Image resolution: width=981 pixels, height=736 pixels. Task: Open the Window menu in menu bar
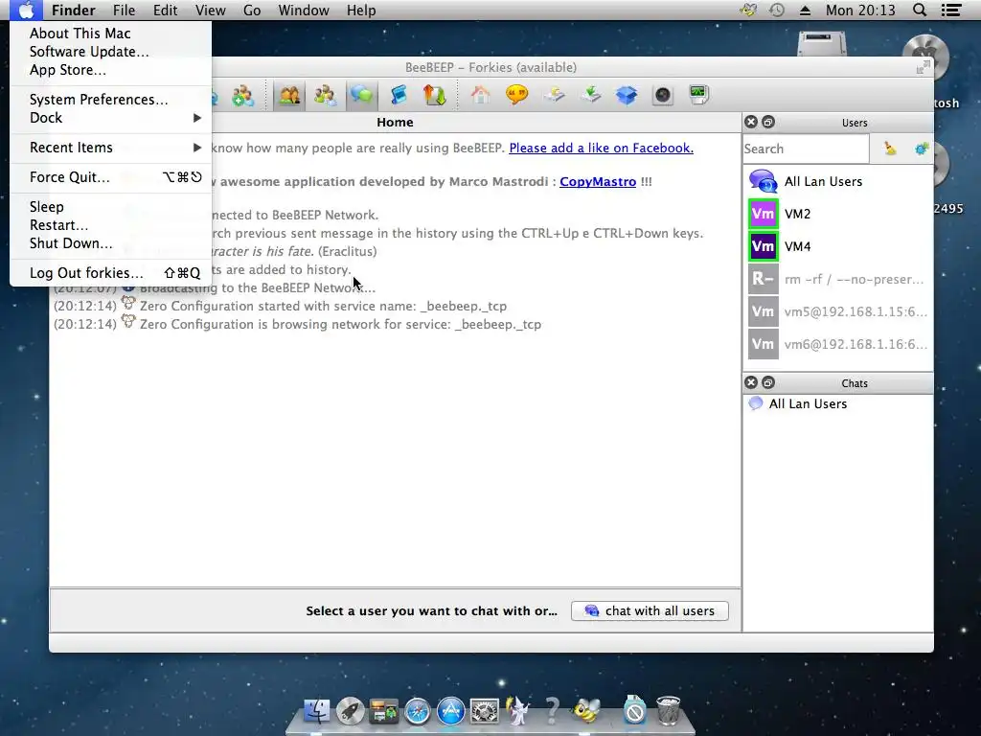pos(304,10)
